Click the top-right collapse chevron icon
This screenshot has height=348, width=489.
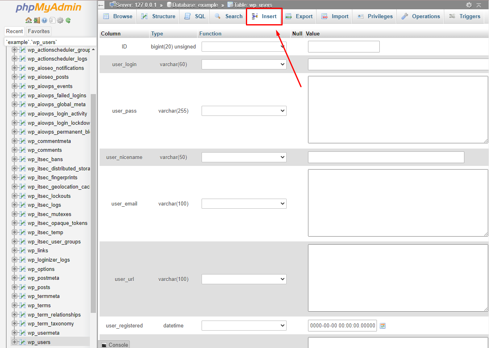click(x=479, y=5)
